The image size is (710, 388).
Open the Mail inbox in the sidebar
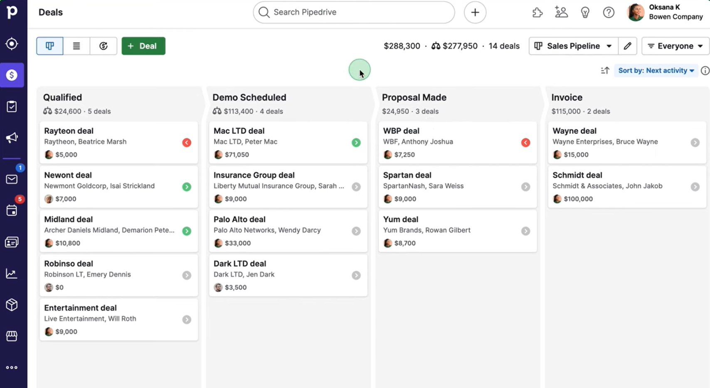pyautogui.click(x=11, y=179)
